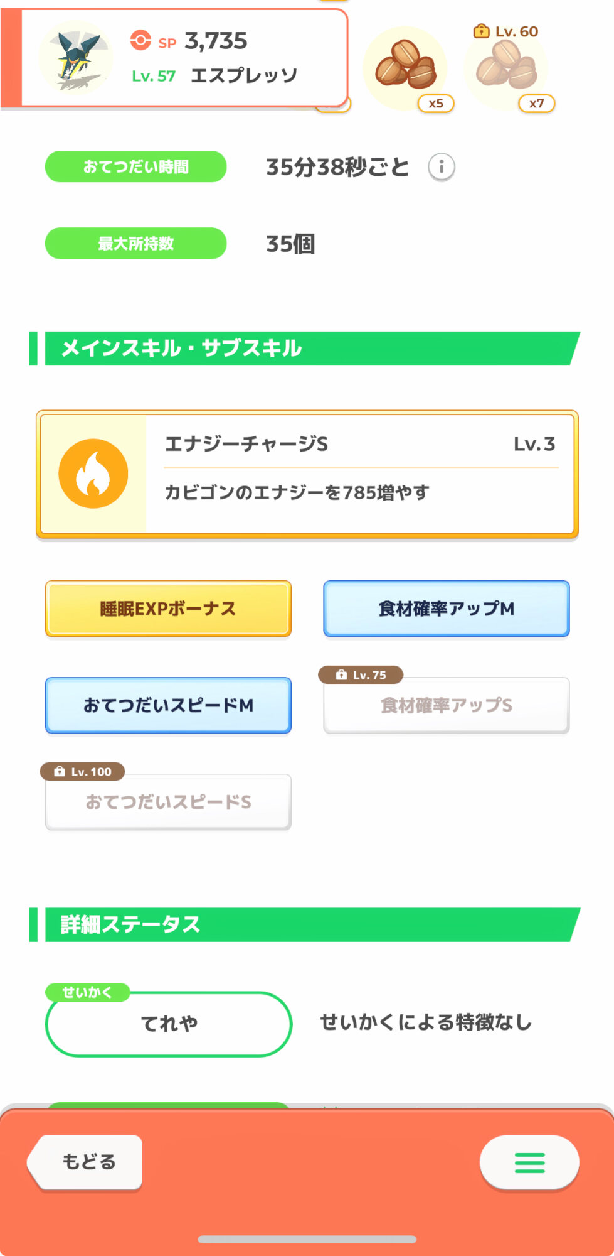Tap the Pokémon portrait thumbnail
This screenshot has width=614, height=1256.
[x=76, y=58]
